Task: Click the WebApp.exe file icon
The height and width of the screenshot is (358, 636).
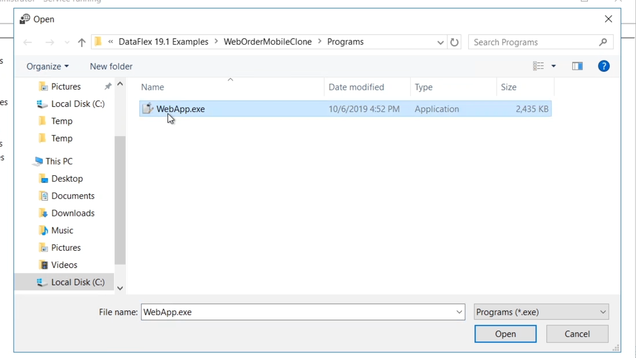Action: (x=148, y=109)
